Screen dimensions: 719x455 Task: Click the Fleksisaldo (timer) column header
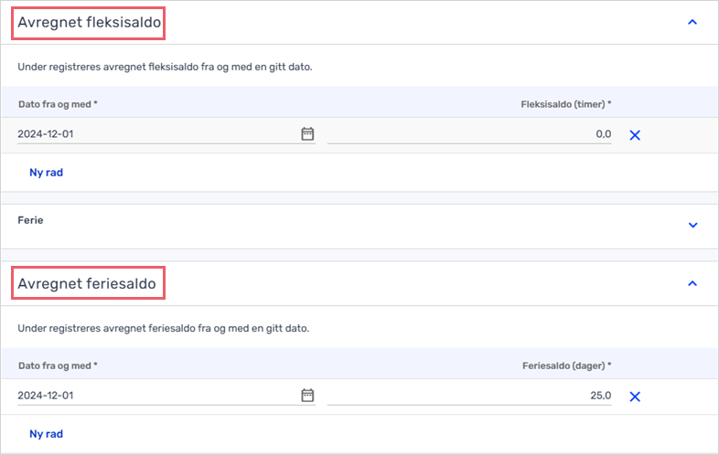point(566,104)
